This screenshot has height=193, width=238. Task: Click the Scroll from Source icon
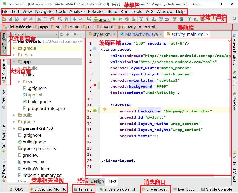pyautogui.click(x=62, y=34)
